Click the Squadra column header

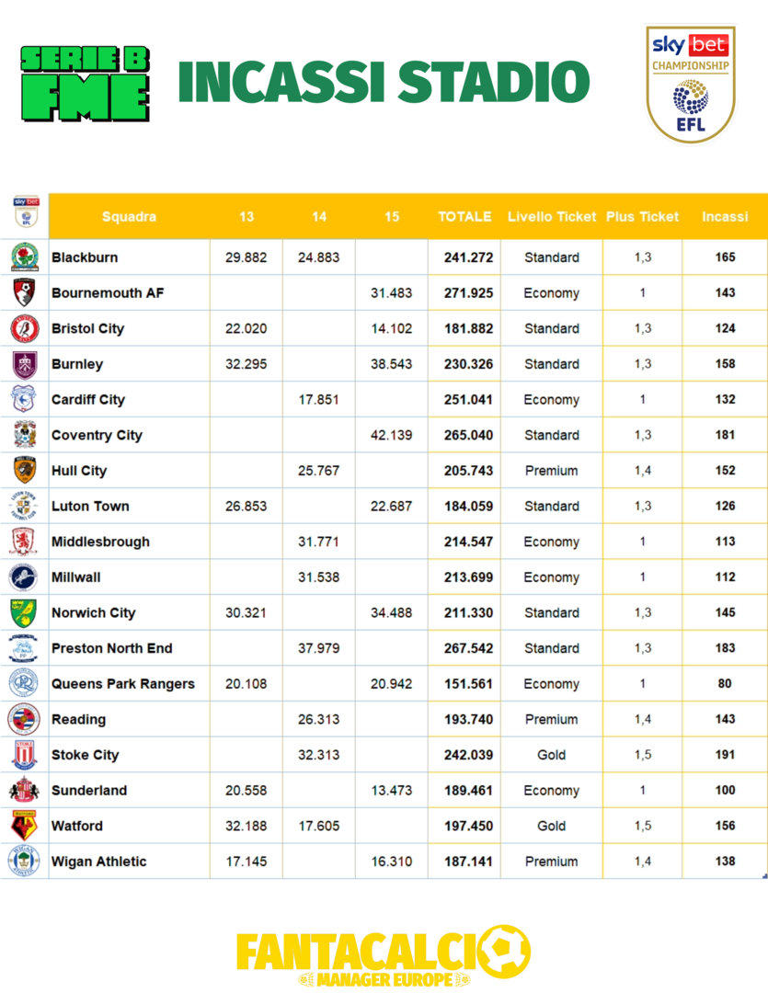pyautogui.click(x=129, y=217)
